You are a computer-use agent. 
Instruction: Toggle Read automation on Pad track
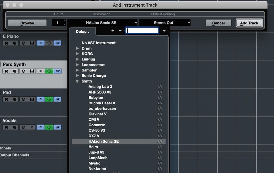click(x=6, y=99)
